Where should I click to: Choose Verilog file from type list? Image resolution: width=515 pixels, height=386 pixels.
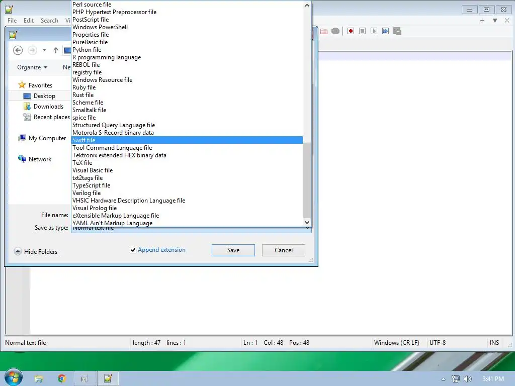[x=187, y=193]
